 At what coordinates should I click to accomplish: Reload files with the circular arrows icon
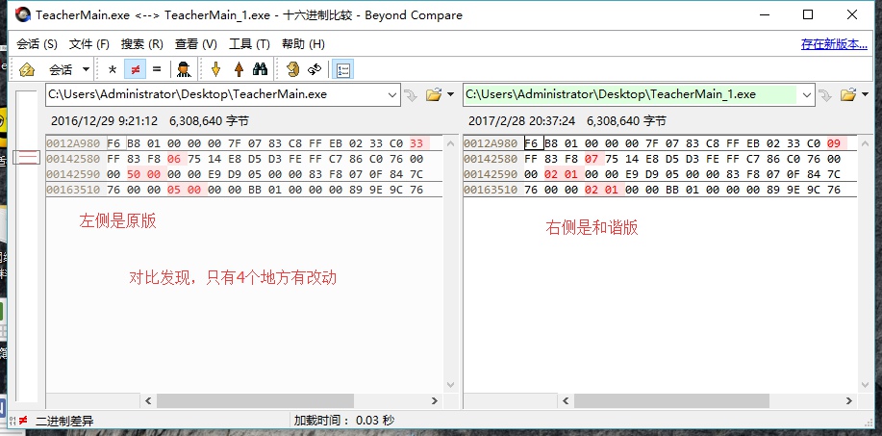pos(315,69)
